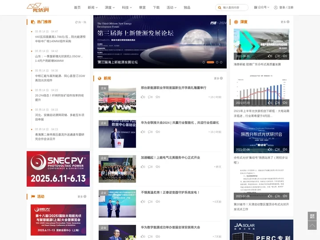Open the 独品 nav item

pyautogui.click(x=187, y=8)
